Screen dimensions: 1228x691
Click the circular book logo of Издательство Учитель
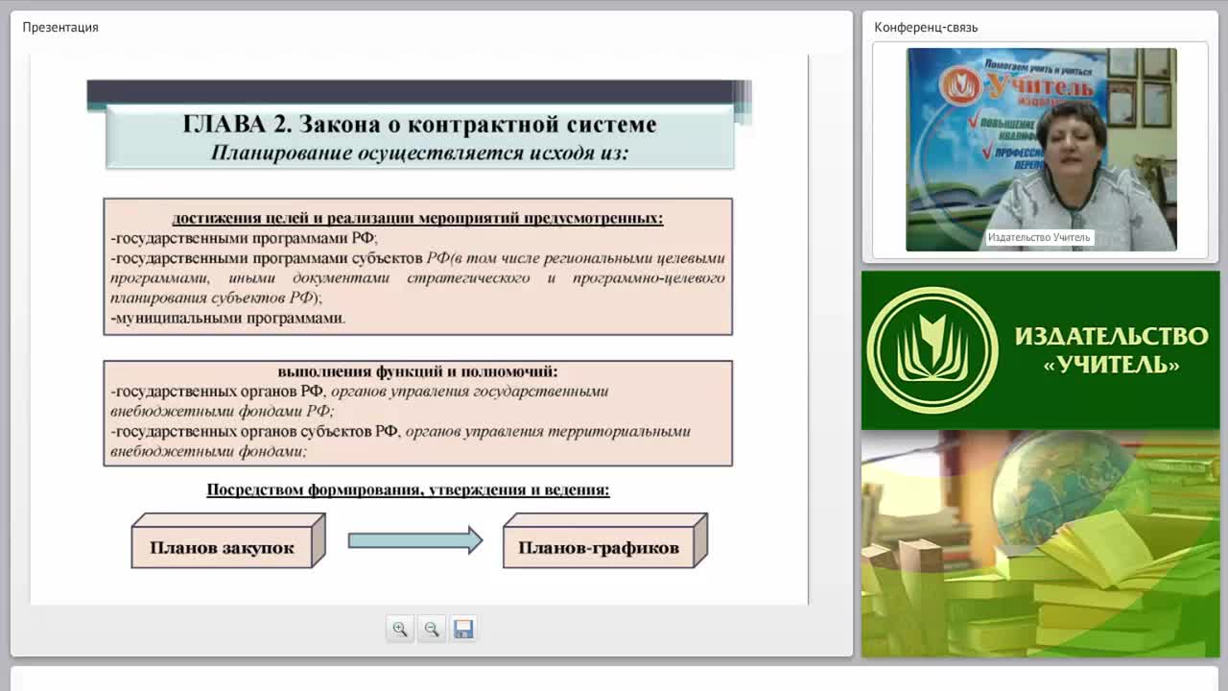point(932,350)
